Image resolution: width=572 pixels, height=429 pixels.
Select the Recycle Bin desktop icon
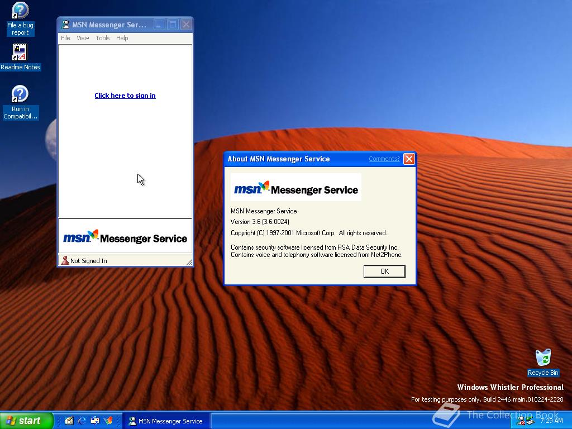tap(543, 363)
